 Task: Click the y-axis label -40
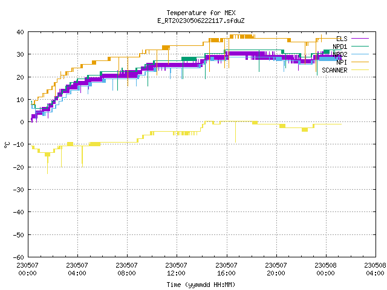(x=19, y=212)
